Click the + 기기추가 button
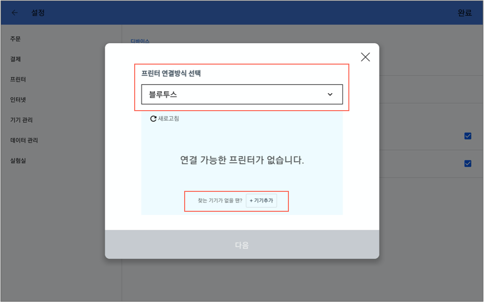Viewport: 484px width, 302px height. tap(261, 200)
